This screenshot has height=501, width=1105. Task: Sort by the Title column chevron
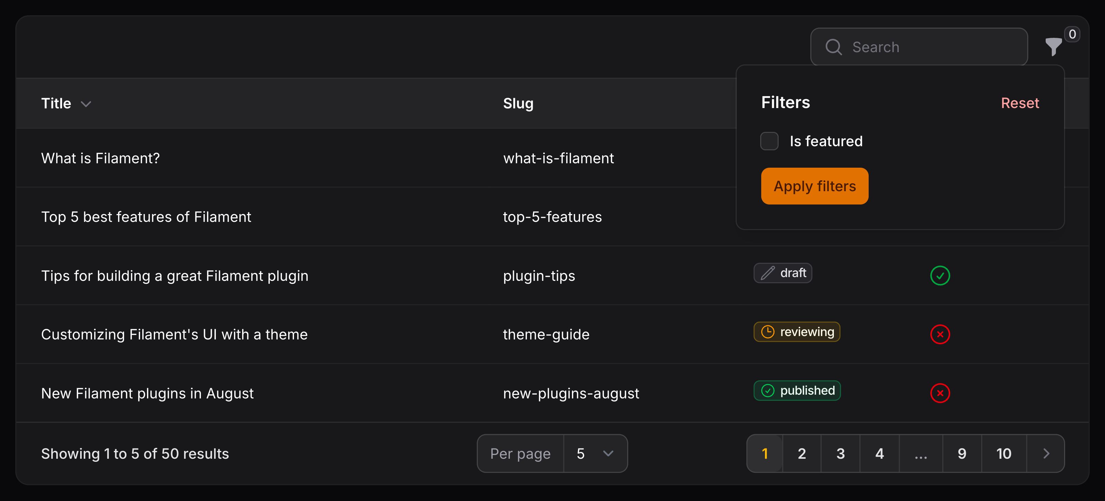point(86,104)
